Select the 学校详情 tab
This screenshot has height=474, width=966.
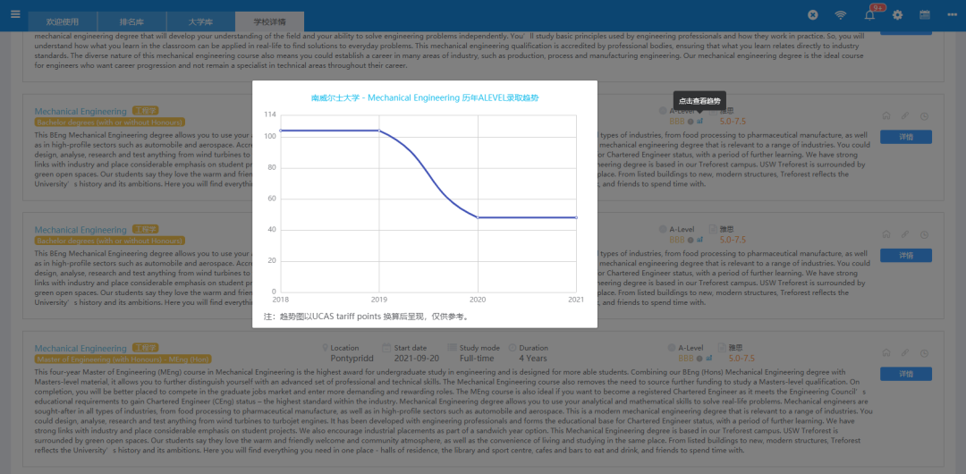[269, 21]
